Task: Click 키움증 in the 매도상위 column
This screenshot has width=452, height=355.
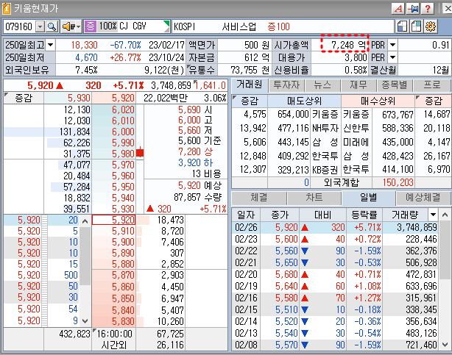Action: (325, 115)
